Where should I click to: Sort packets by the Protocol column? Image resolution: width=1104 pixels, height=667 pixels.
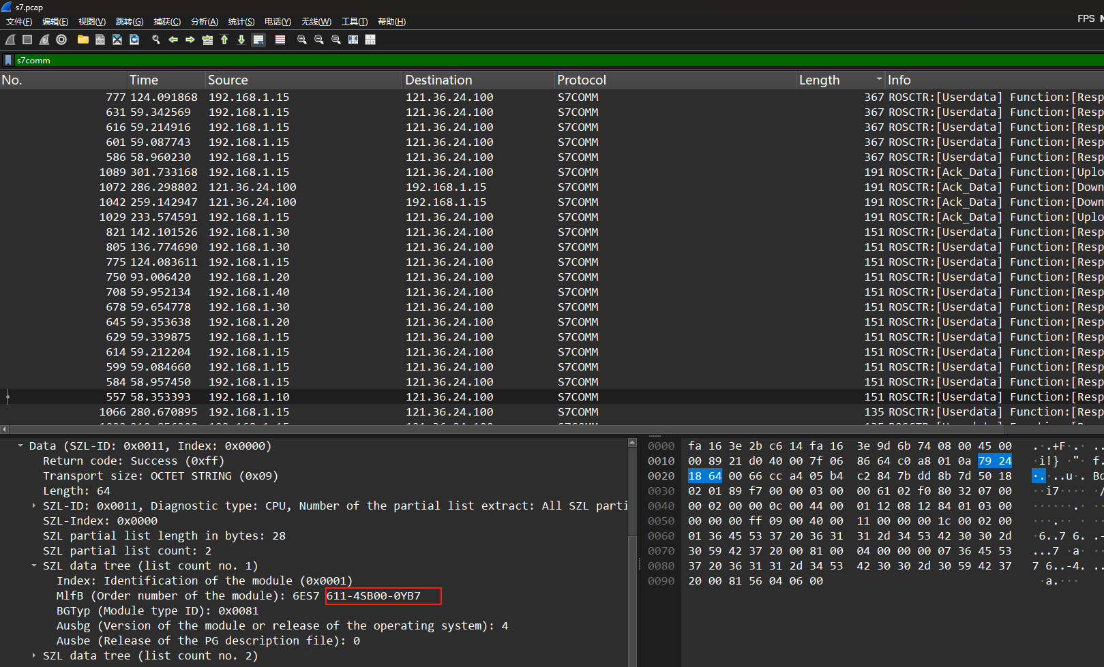pos(676,80)
